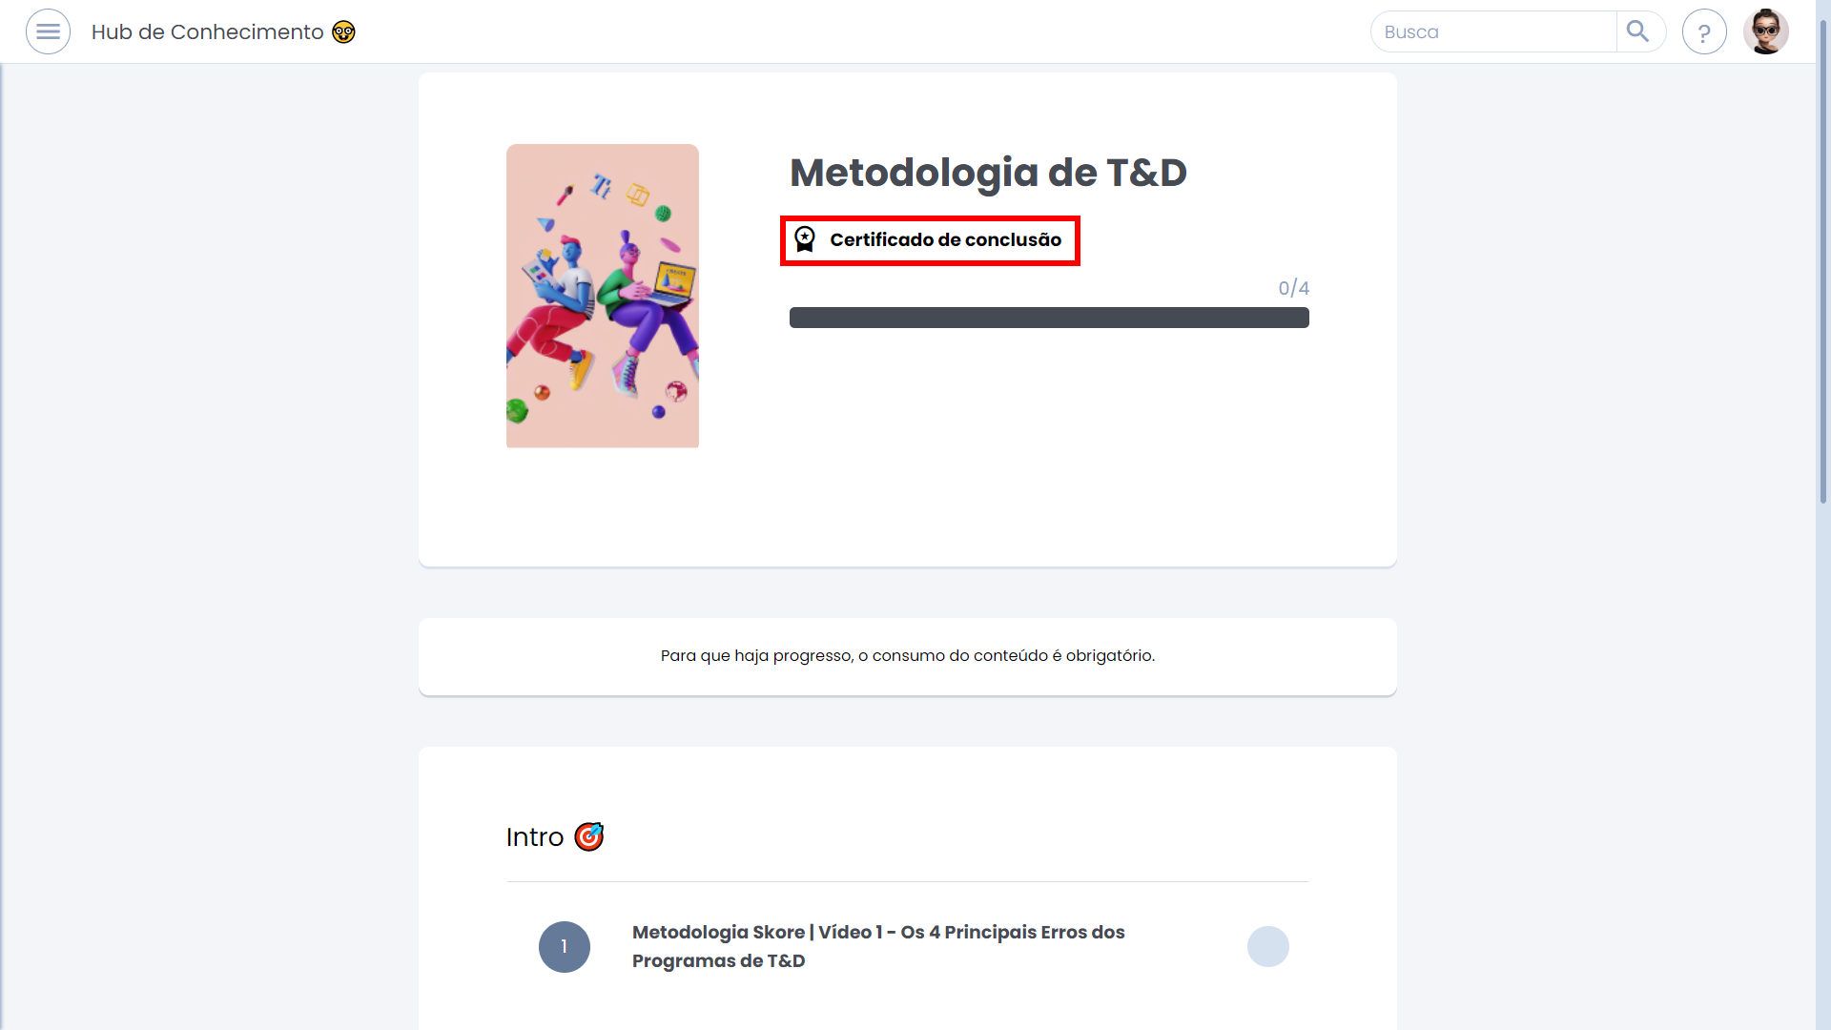Open the help question mark icon

[1704, 31]
